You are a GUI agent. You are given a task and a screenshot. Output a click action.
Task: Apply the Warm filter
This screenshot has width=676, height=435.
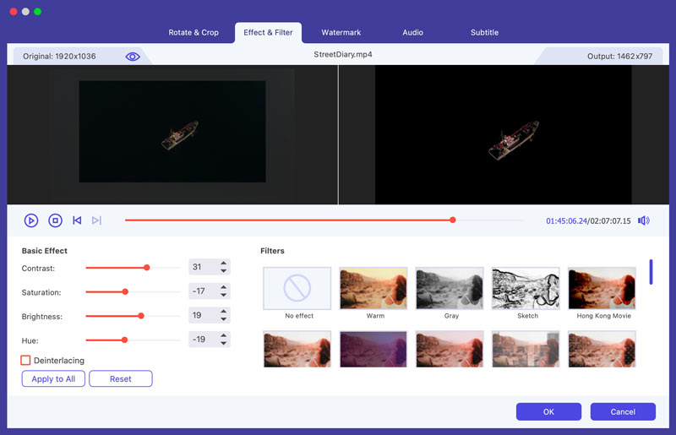(373, 288)
